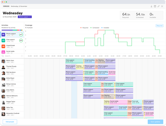
Task: Click the 64.5h Required summary figure
Action: coord(126,14)
